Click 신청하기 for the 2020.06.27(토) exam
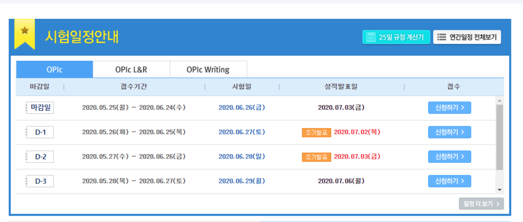This screenshot has width=523, height=222. [449, 132]
